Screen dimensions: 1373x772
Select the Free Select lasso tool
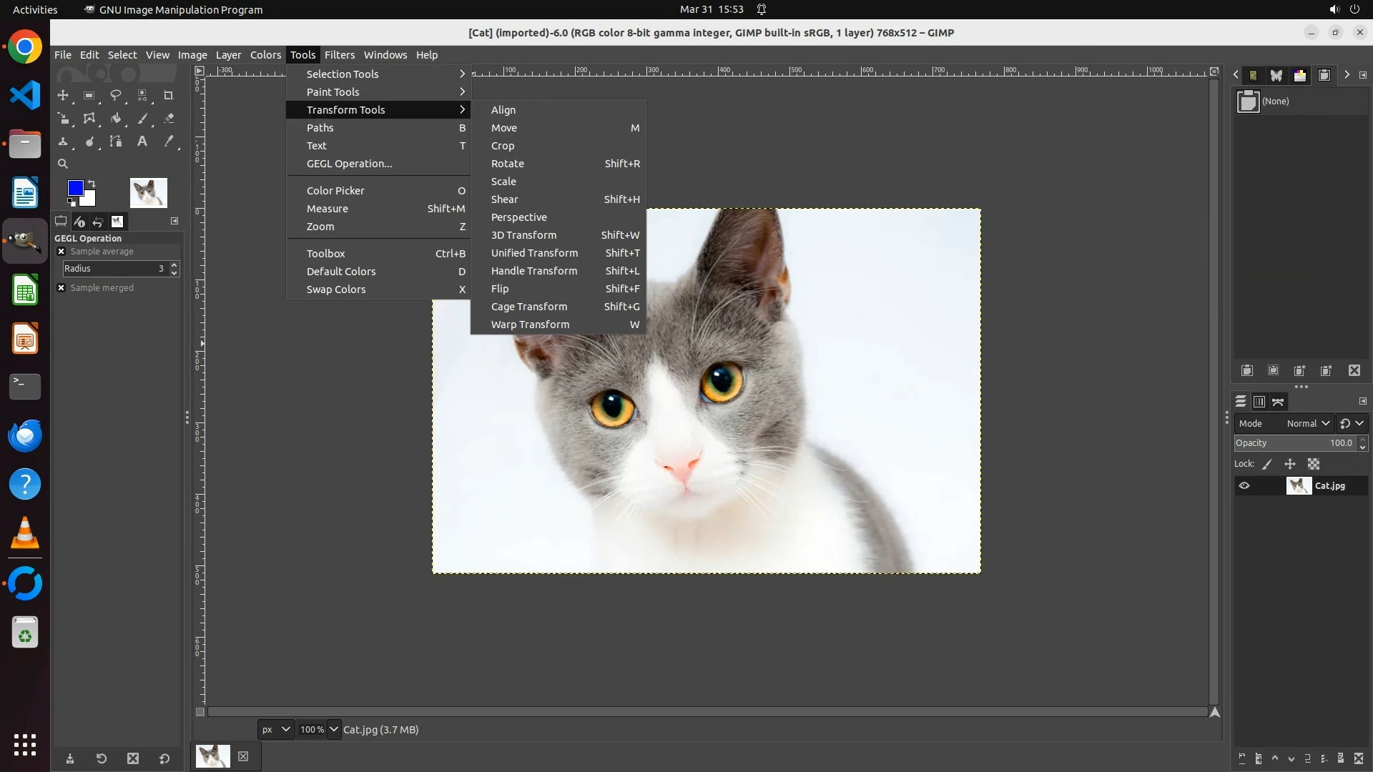(x=116, y=95)
